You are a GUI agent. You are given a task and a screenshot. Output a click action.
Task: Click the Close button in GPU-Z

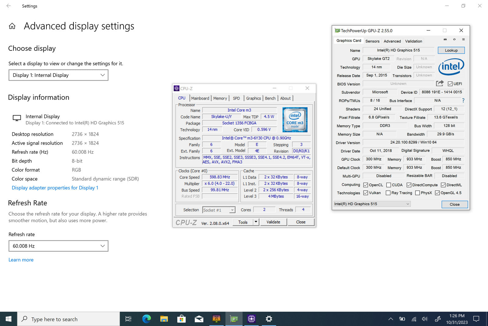(x=454, y=204)
